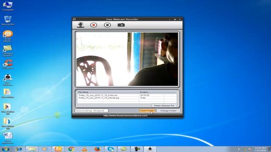Close the Free Webcam Recorder window

point(180,19)
